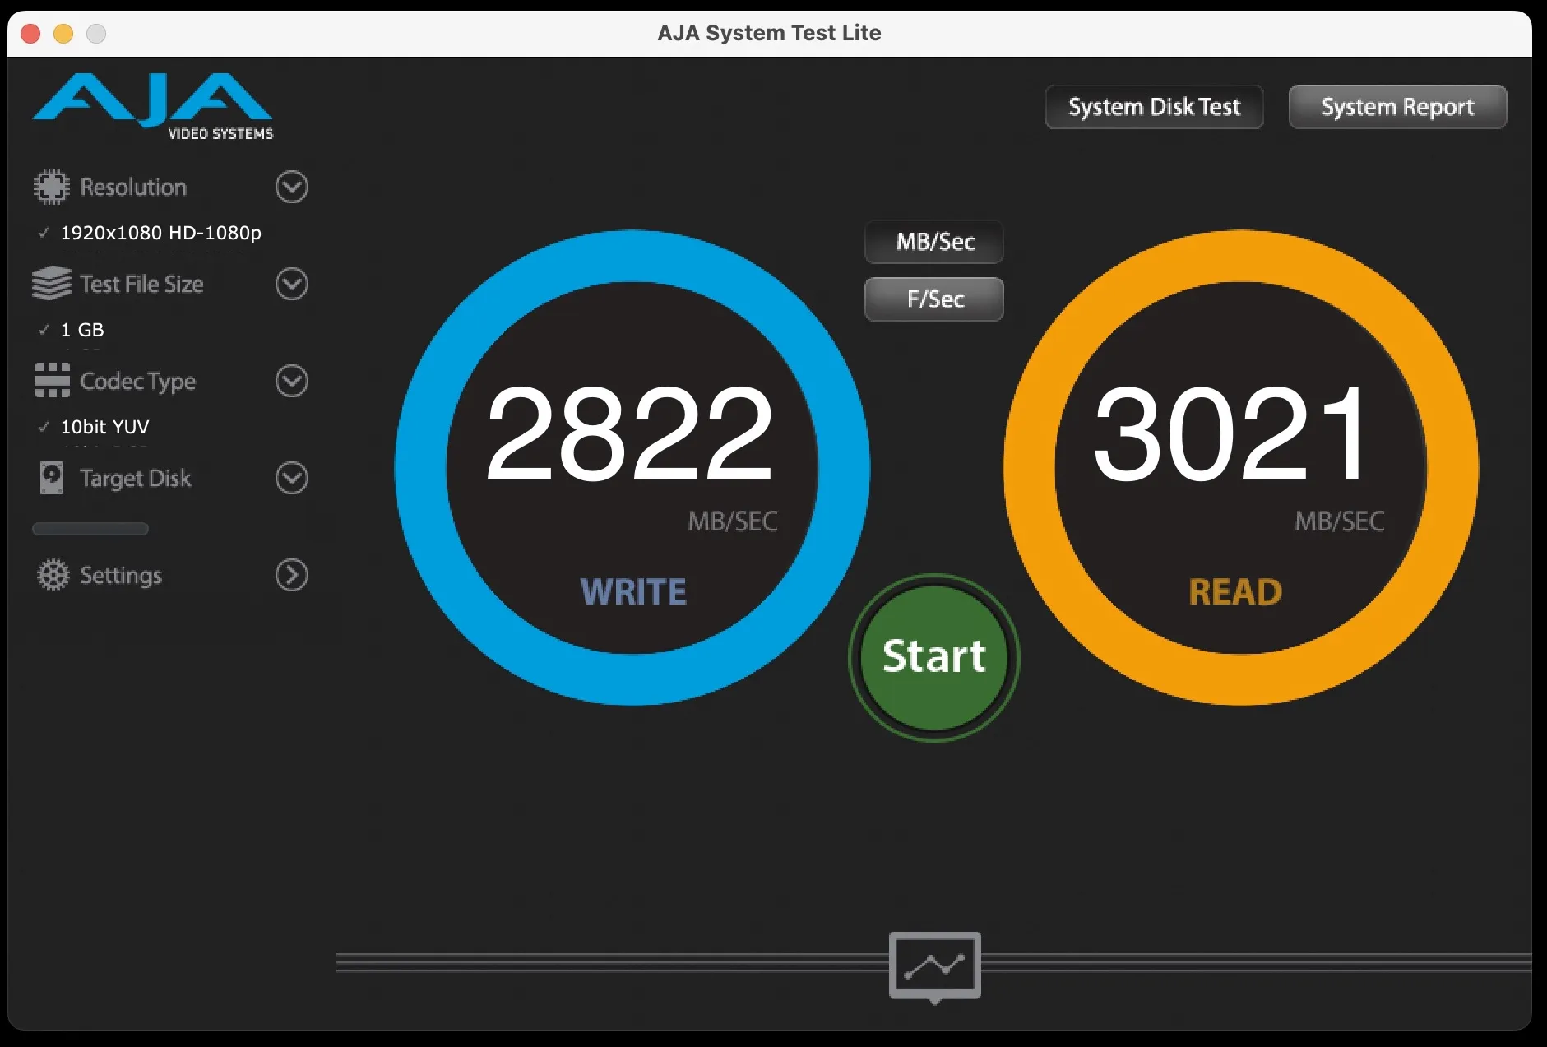The width and height of the screenshot is (1547, 1047).
Task: Click the Resolution settings icon
Action: (51, 186)
